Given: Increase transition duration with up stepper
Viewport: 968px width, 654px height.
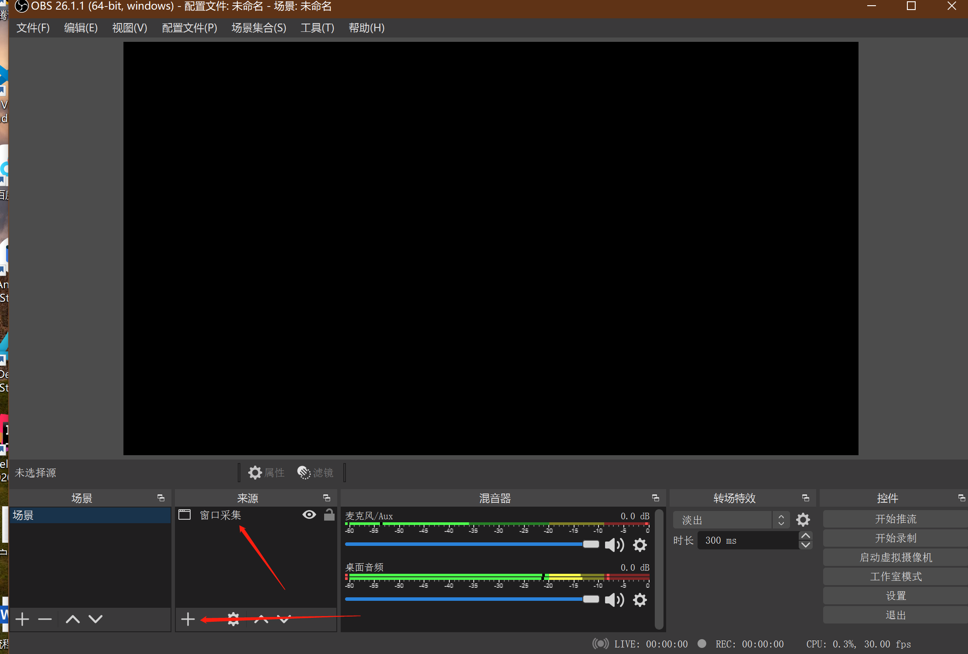Looking at the screenshot, I should pyautogui.click(x=806, y=536).
